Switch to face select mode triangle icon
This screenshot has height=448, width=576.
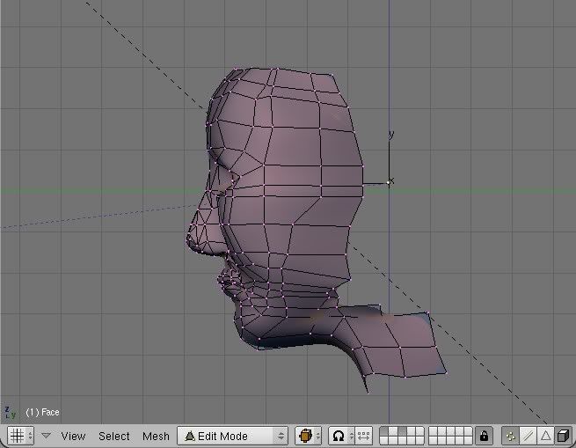544,436
